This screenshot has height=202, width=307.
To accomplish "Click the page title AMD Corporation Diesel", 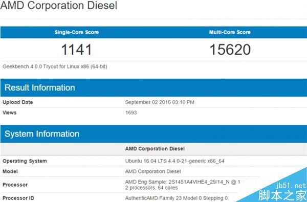I will point(59,5).
